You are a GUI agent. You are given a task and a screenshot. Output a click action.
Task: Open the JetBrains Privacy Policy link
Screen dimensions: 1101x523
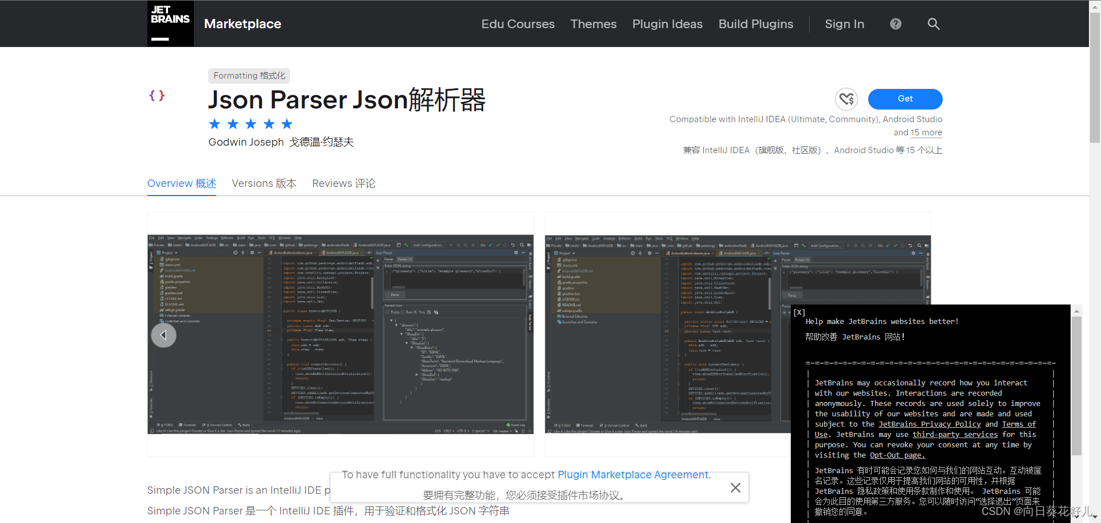coord(930,424)
